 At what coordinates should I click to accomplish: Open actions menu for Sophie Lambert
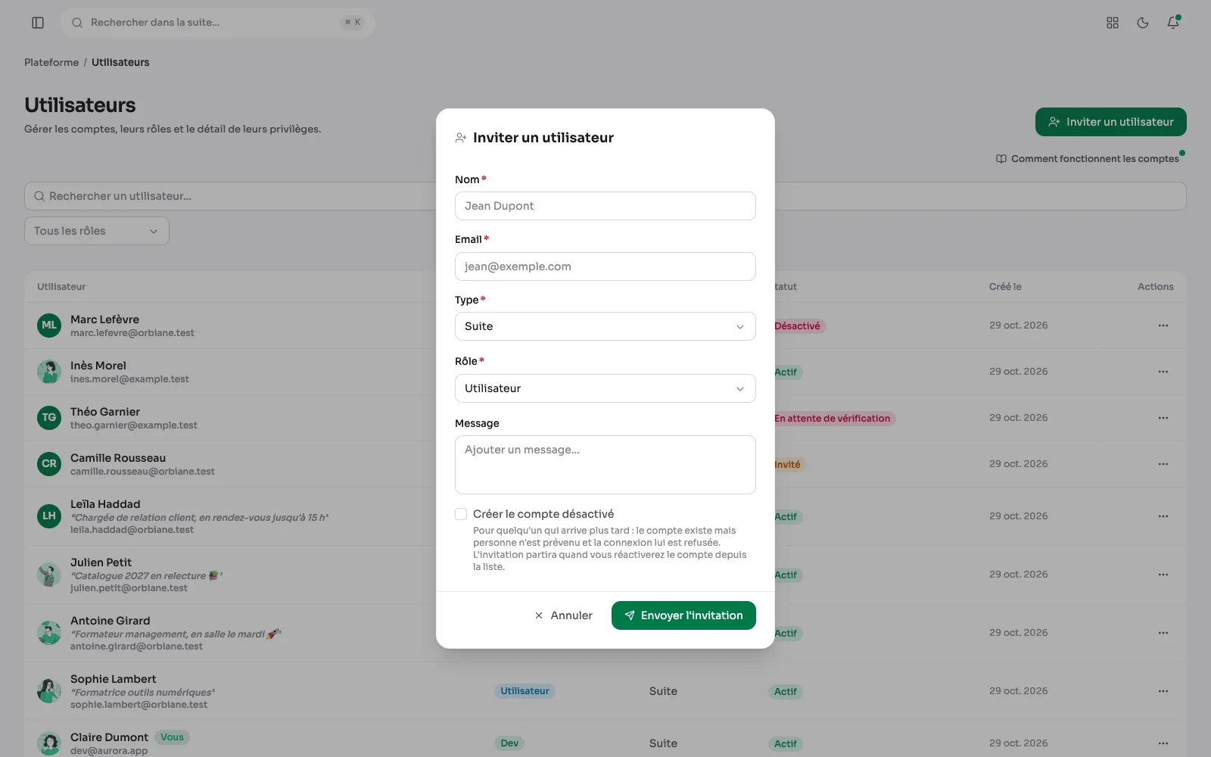tap(1163, 691)
